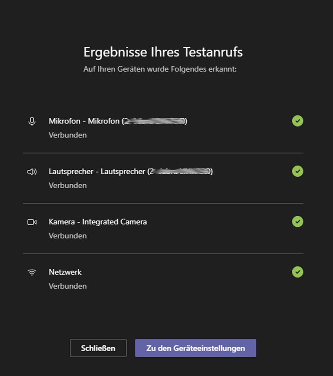Click the Wi-Fi network icon
Image resolution: width=333 pixels, height=376 pixels.
tap(32, 273)
